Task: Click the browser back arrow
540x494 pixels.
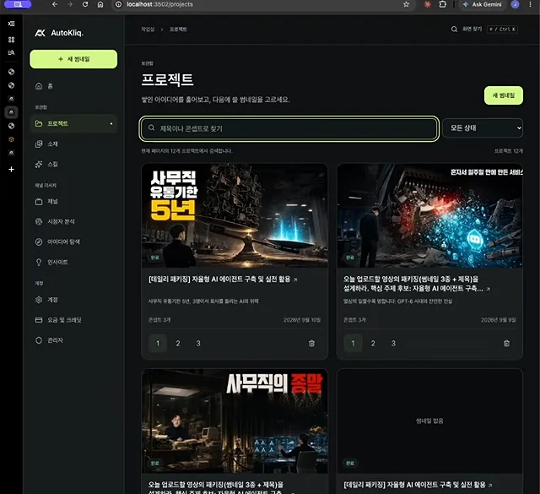Action: (54, 4)
